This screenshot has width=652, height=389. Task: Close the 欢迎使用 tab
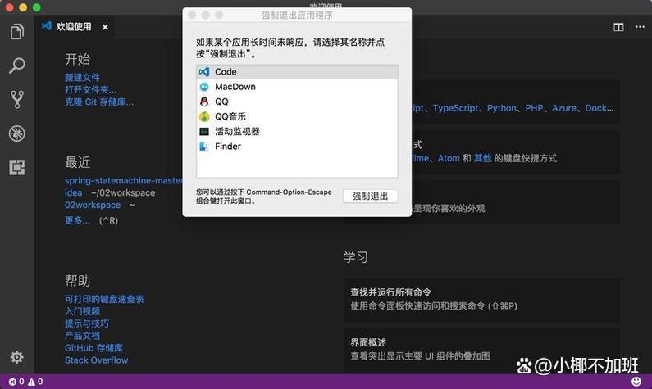tap(105, 27)
